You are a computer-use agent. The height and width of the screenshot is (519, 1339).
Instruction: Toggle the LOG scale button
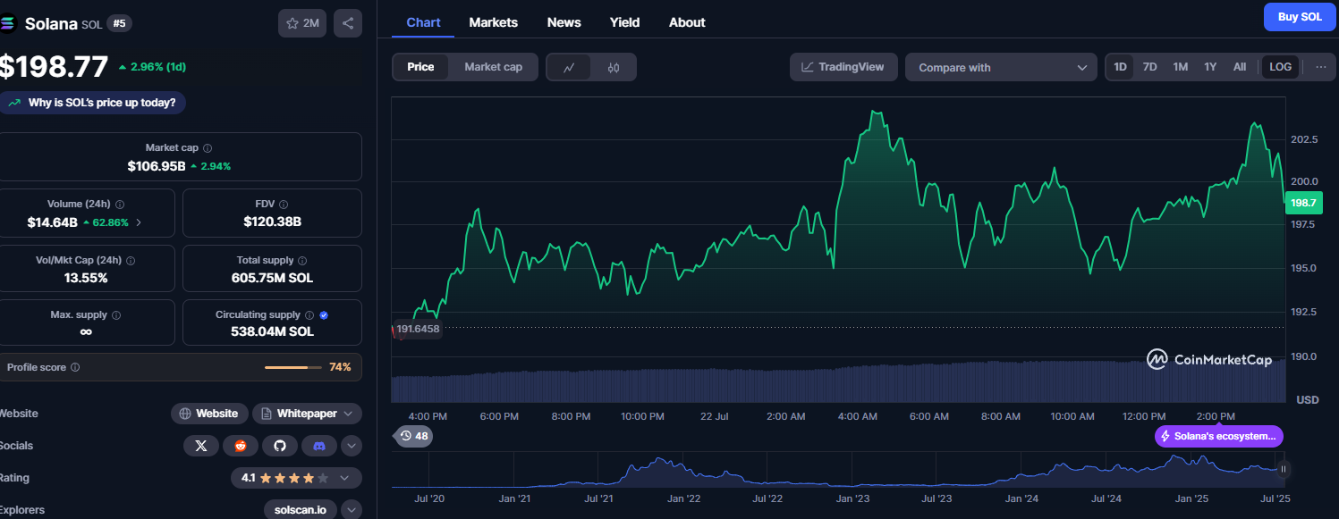coord(1281,67)
